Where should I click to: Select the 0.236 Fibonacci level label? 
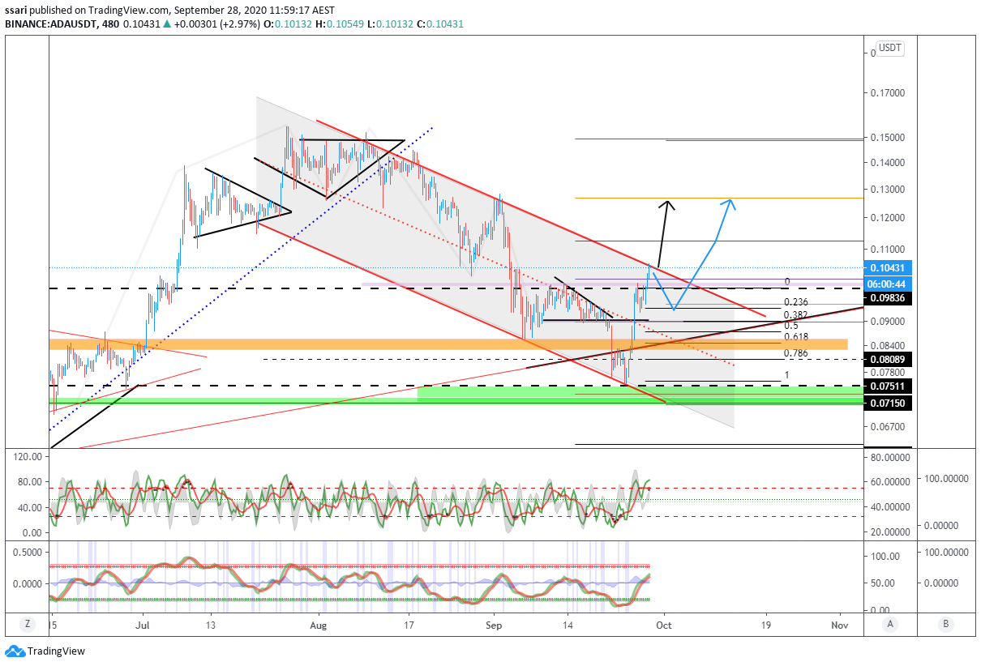click(x=795, y=302)
